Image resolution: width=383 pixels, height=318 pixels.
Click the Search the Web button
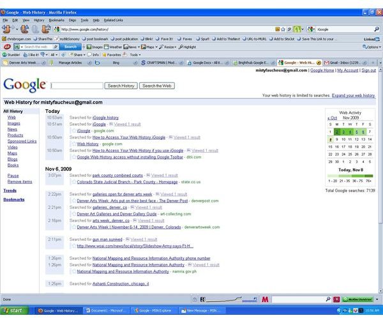157,86
